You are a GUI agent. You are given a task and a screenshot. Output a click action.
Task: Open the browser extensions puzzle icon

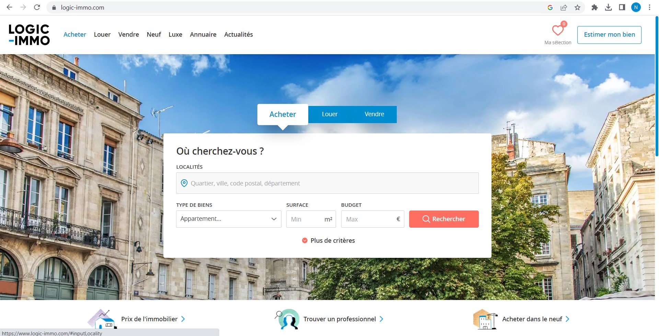(594, 8)
